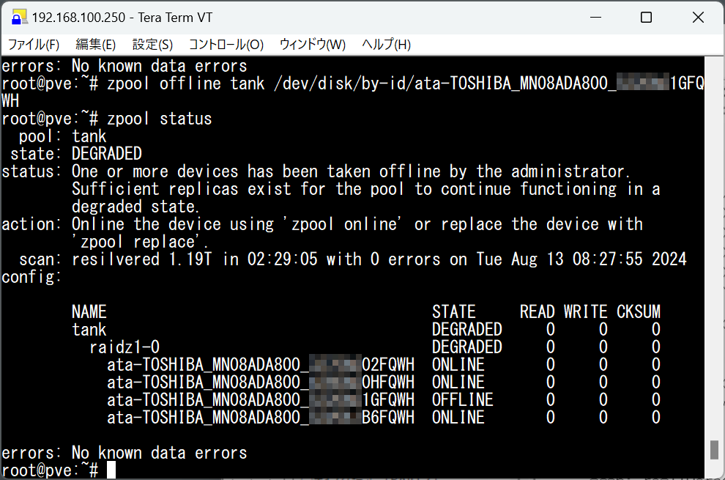Close the Tera Term window
Viewport: 725px width, 480px height.
click(698, 18)
